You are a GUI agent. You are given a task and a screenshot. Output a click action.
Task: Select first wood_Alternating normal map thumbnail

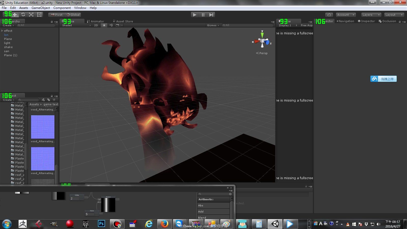pyautogui.click(x=43, y=127)
